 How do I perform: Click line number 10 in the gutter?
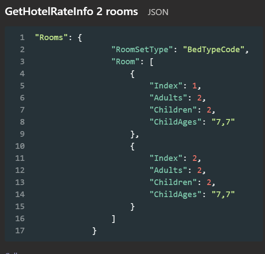[20, 146]
